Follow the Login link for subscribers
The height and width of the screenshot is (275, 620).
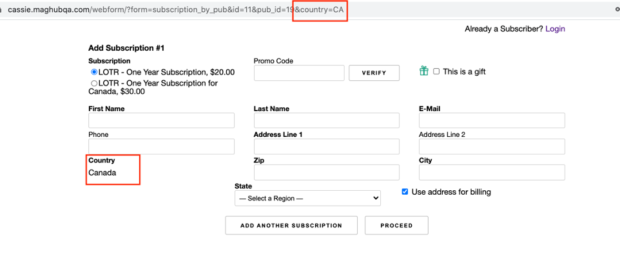(x=555, y=29)
